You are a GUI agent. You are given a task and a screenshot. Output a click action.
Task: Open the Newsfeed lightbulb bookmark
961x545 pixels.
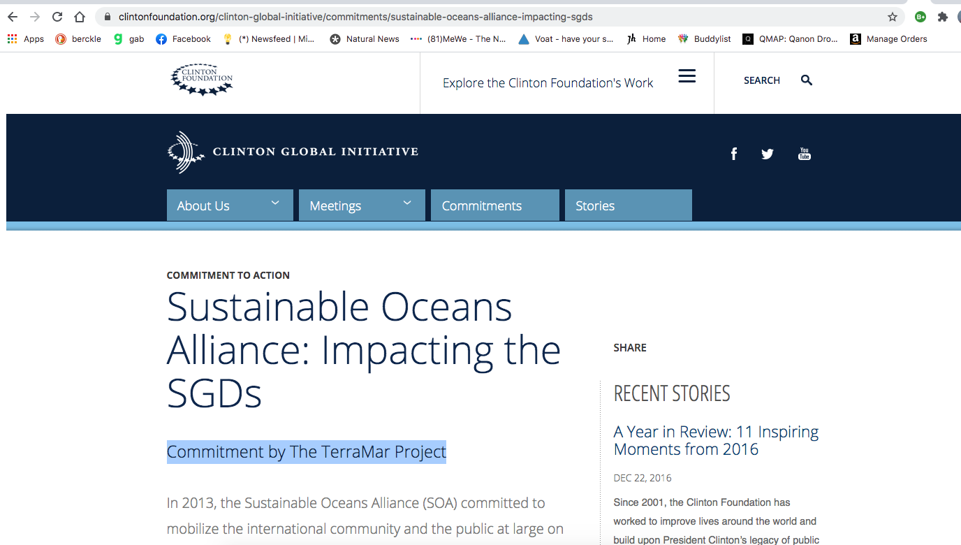pos(268,39)
